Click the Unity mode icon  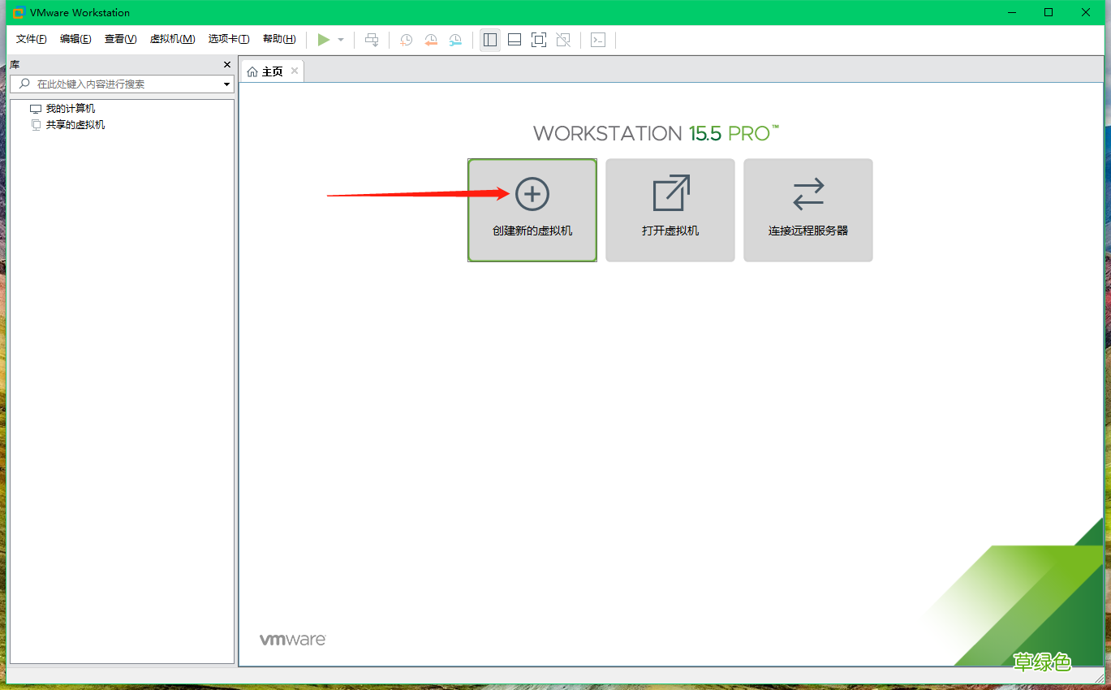pos(562,39)
